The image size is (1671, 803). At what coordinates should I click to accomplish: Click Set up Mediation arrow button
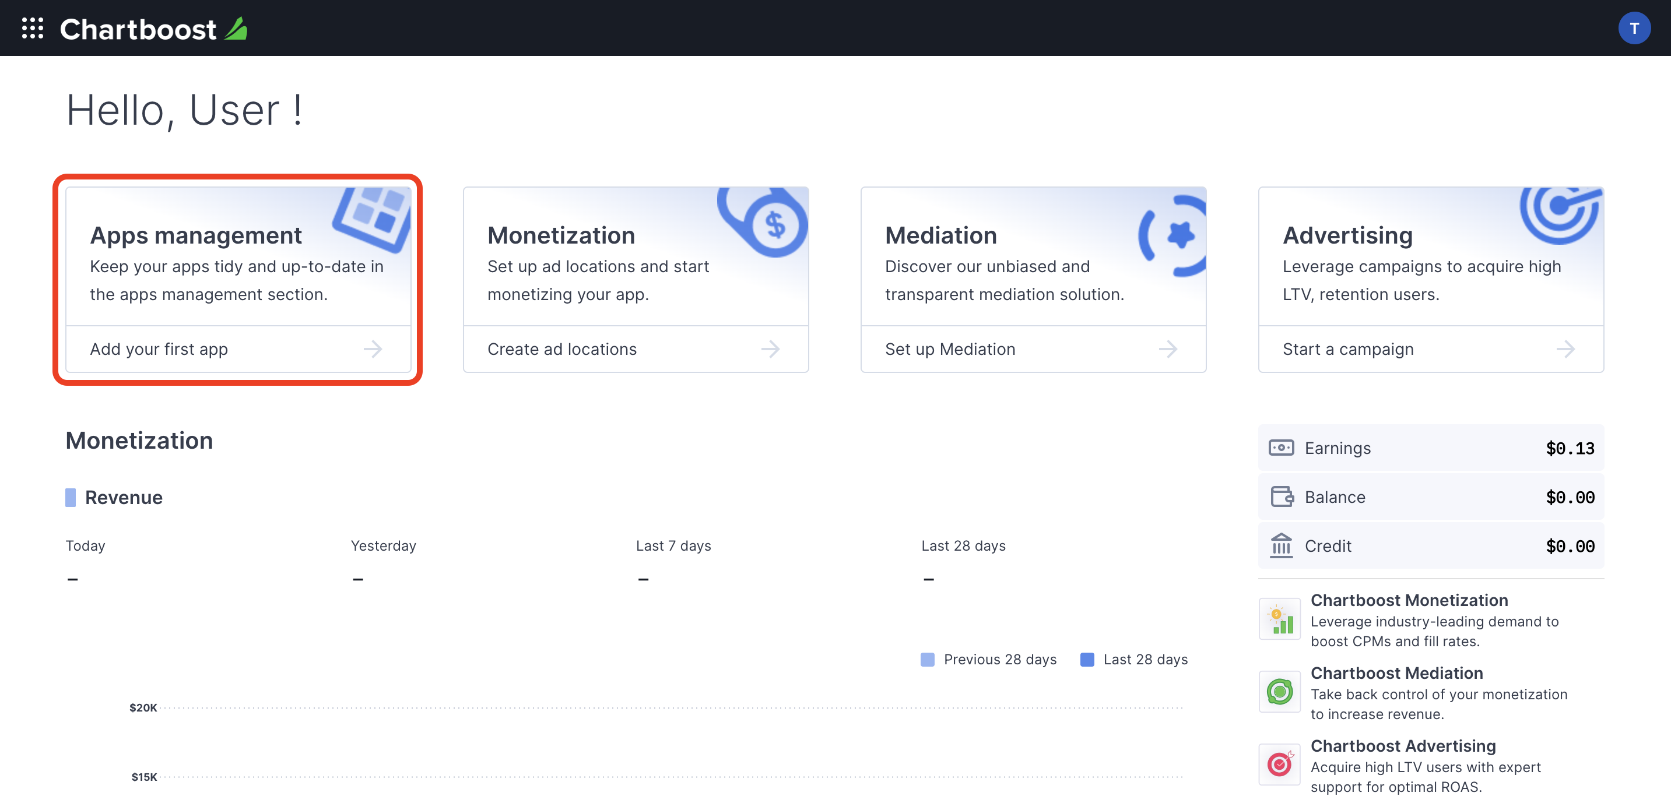[1169, 348]
